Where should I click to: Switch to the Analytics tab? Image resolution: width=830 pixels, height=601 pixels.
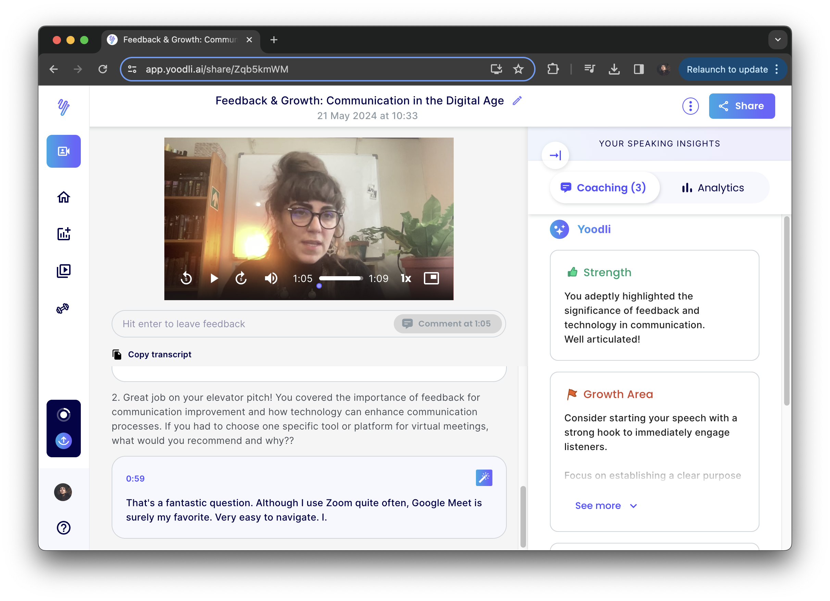pyautogui.click(x=713, y=188)
